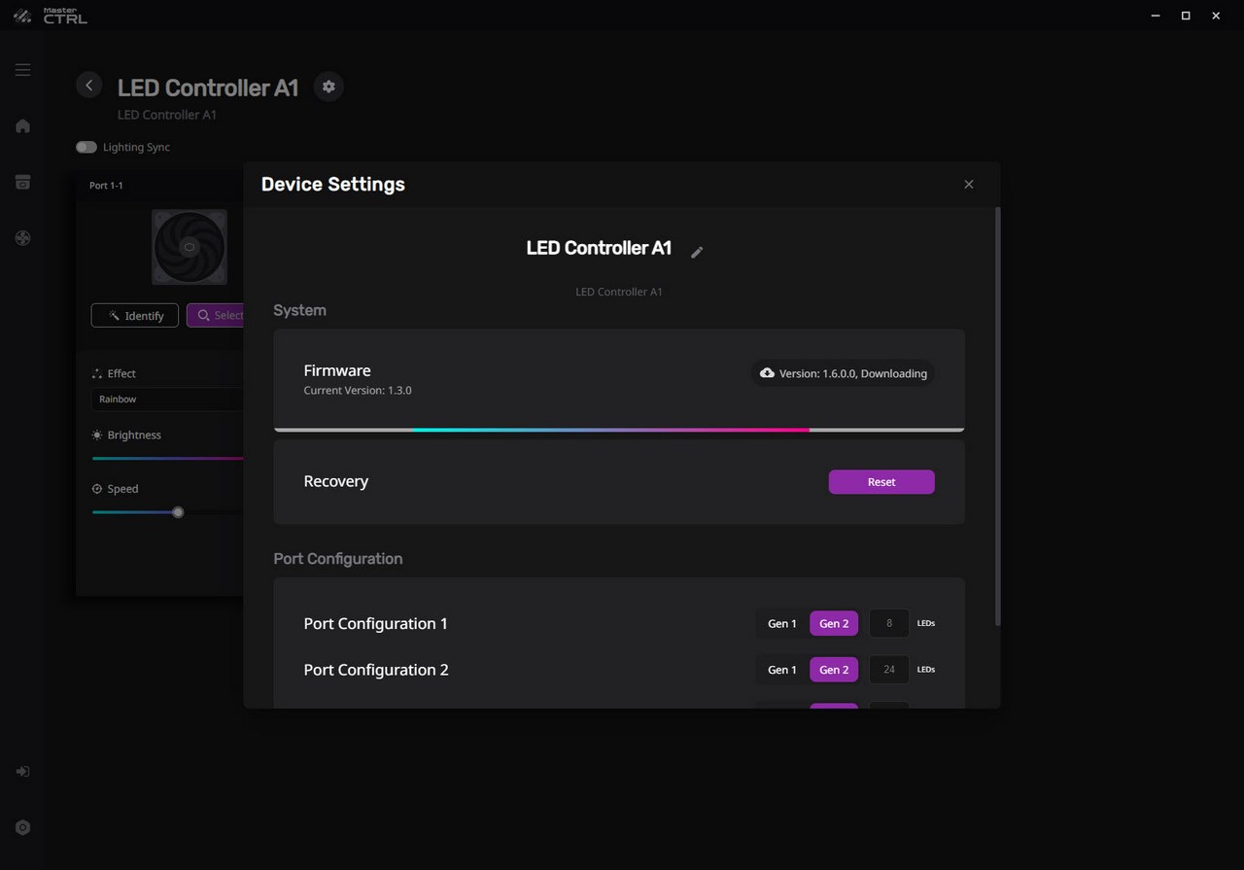The height and width of the screenshot is (870, 1244).
Task: Select Gen 2 for Port Configuration 1
Action: coord(834,623)
